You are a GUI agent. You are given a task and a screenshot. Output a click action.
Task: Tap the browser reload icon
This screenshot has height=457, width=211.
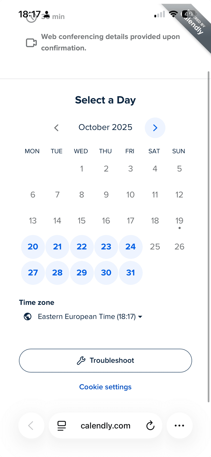tap(150, 426)
